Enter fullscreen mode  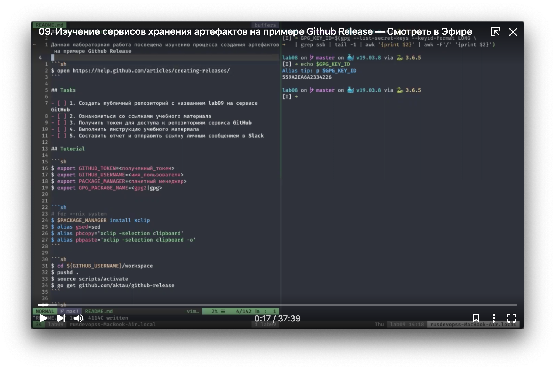[x=511, y=318]
